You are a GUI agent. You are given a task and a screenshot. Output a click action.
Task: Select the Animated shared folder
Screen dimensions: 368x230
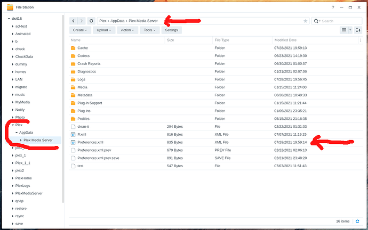tap(23, 34)
